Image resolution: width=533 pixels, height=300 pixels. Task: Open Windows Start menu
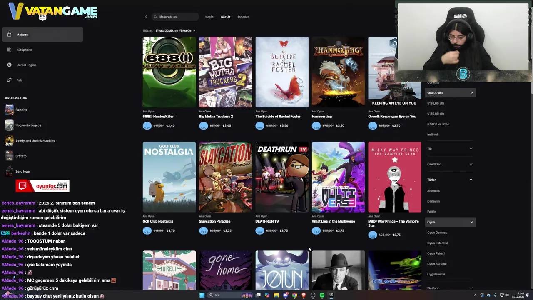(x=202, y=295)
